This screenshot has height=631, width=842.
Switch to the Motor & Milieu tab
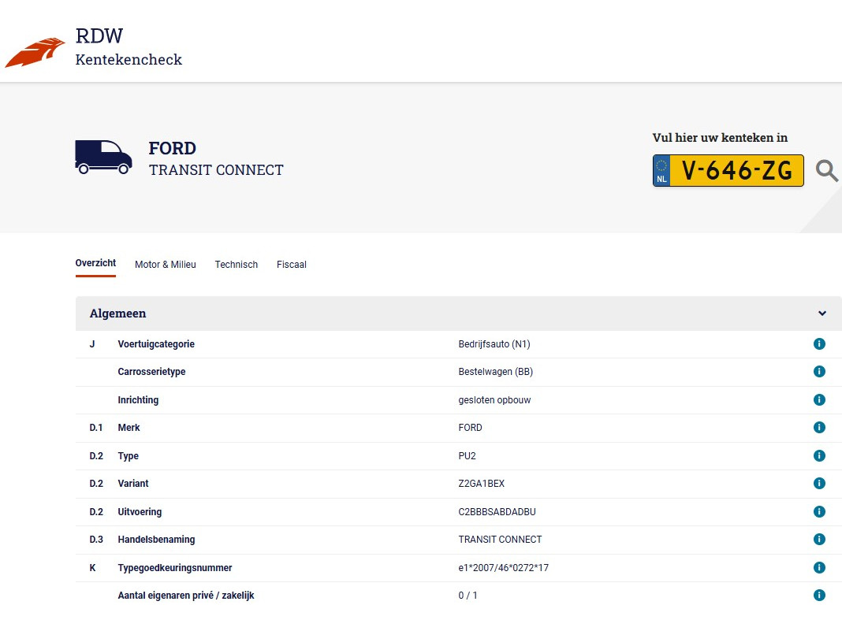point(166,265)
